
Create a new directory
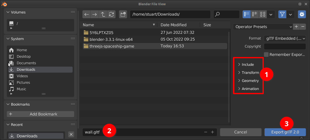pos(123,14)
